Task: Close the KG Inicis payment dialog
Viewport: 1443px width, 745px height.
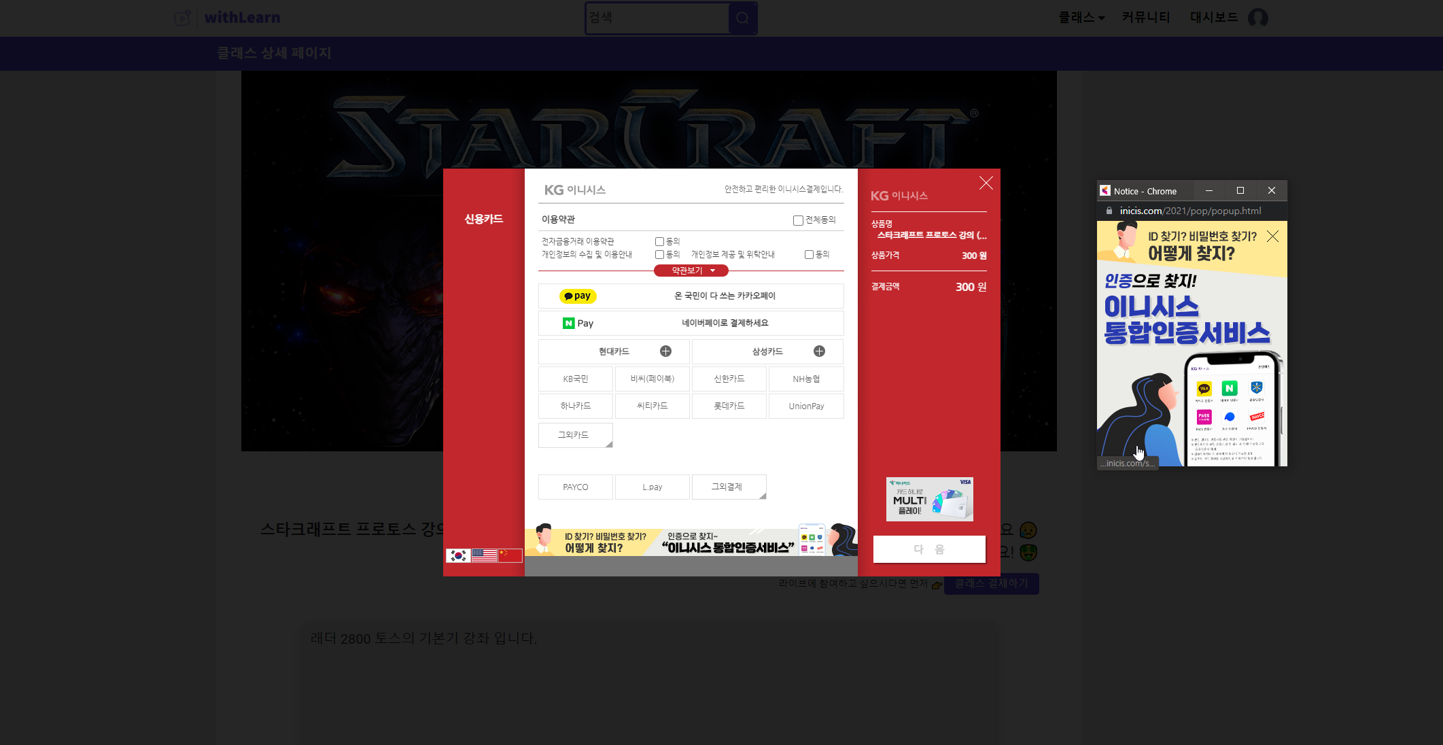Action: click(x=986, y=183)
